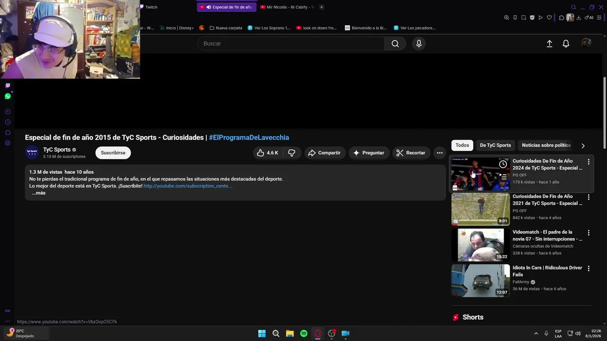Click the Recortar clip button

point(411,153)
